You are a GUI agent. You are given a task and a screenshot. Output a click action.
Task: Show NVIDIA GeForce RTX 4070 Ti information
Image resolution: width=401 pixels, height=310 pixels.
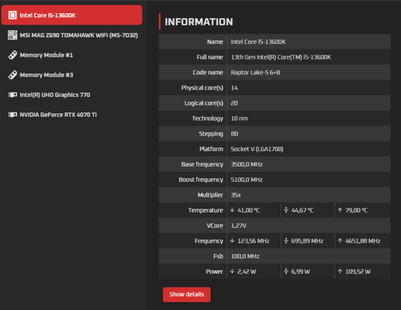pyautogui.click(x=58, y=115)
